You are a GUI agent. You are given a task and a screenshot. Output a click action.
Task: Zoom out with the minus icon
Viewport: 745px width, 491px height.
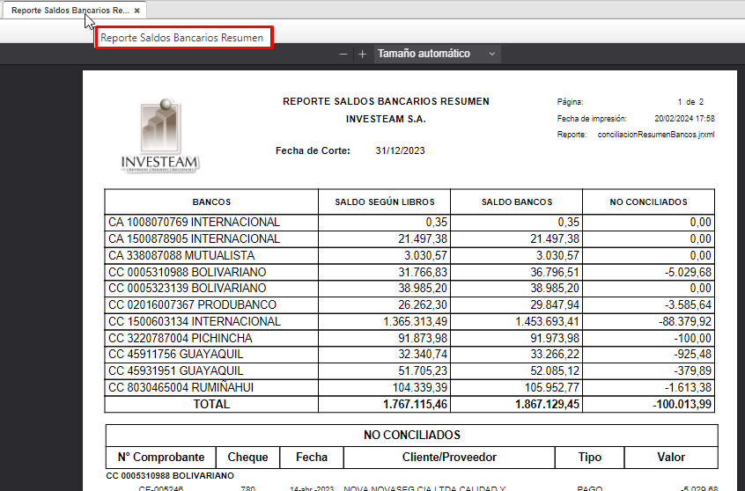(x=343, y=54)
